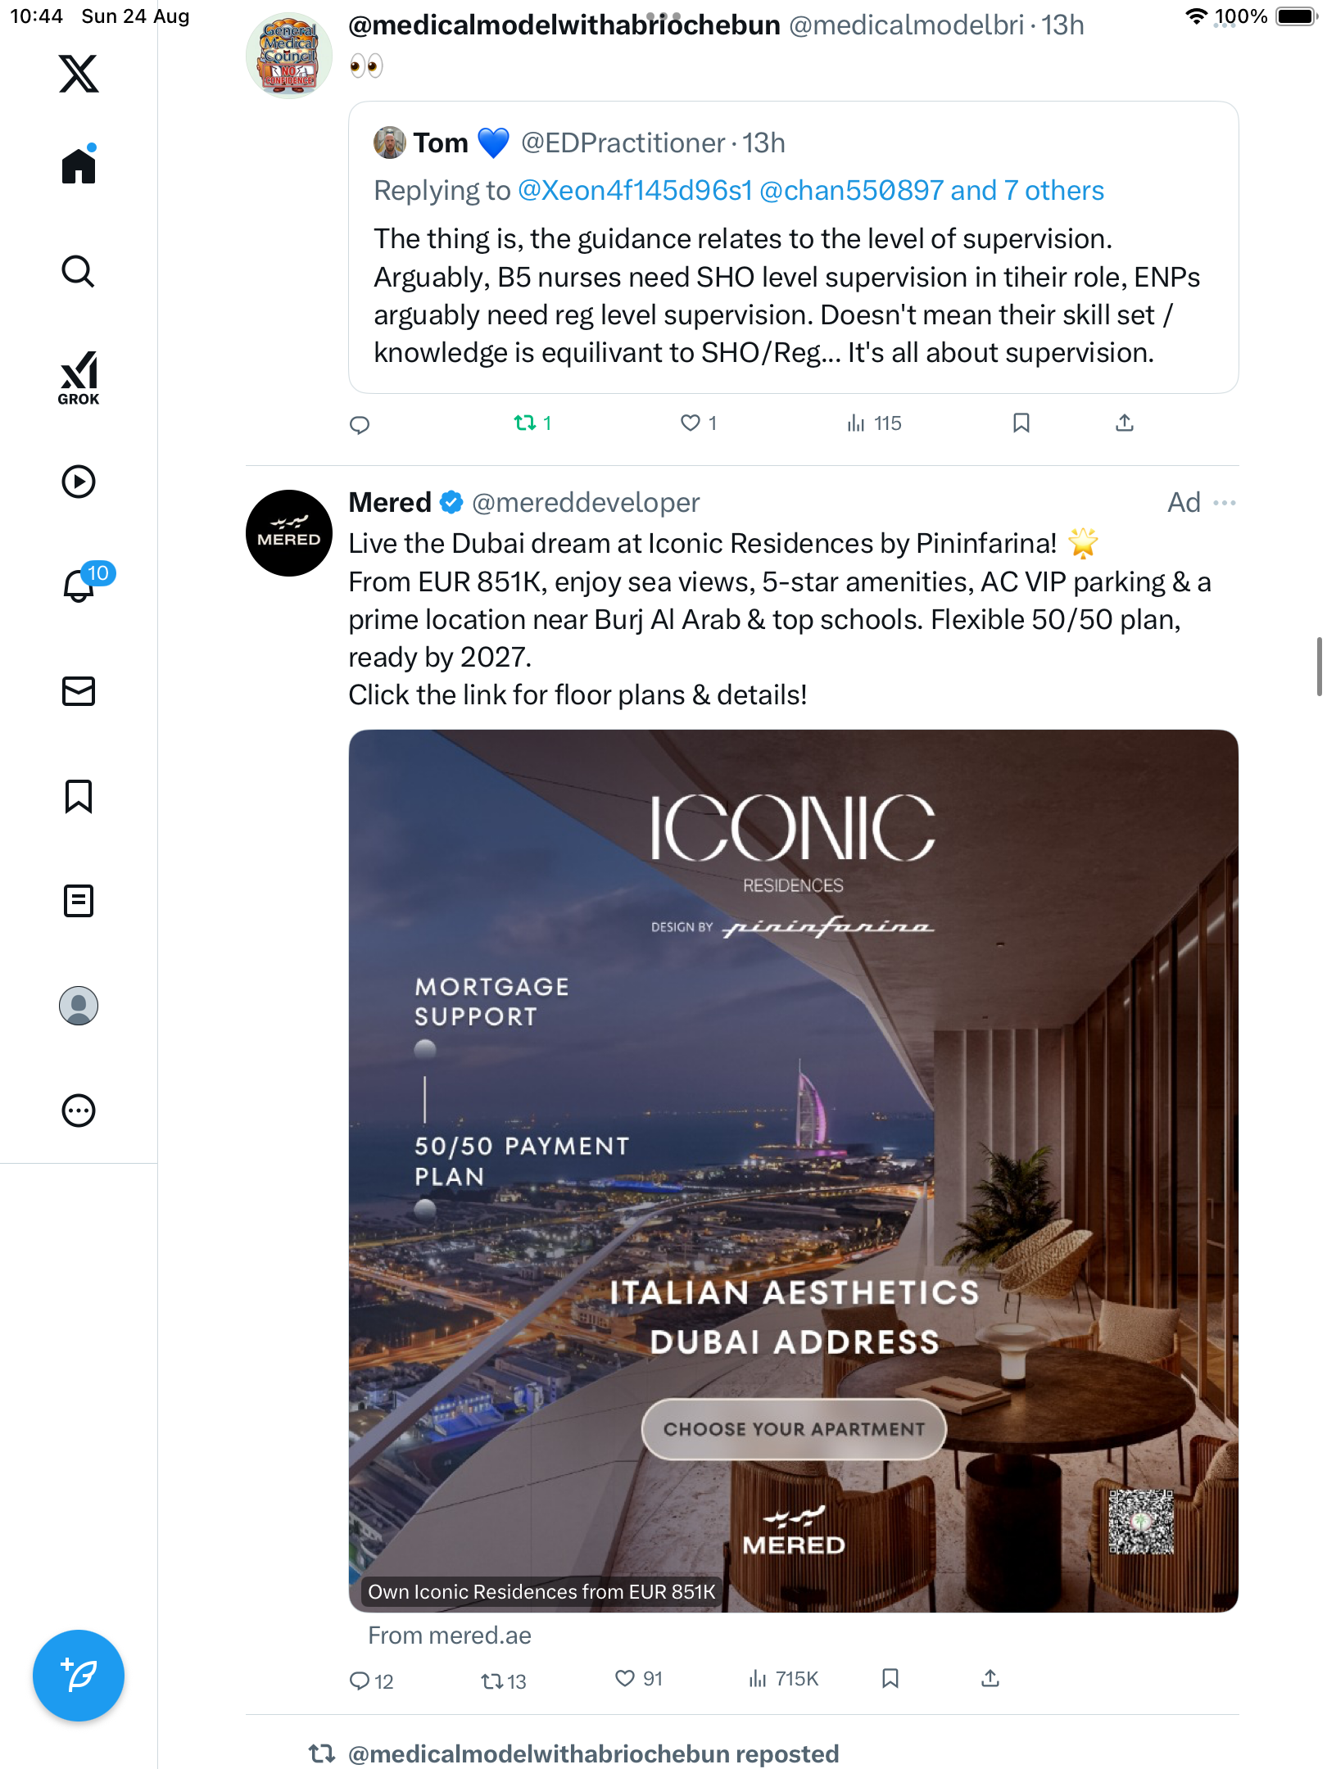Screen dimensions: 1327x1769
Task: Bookmark the Mered ad post
Action: click(x=890, y=1679)
